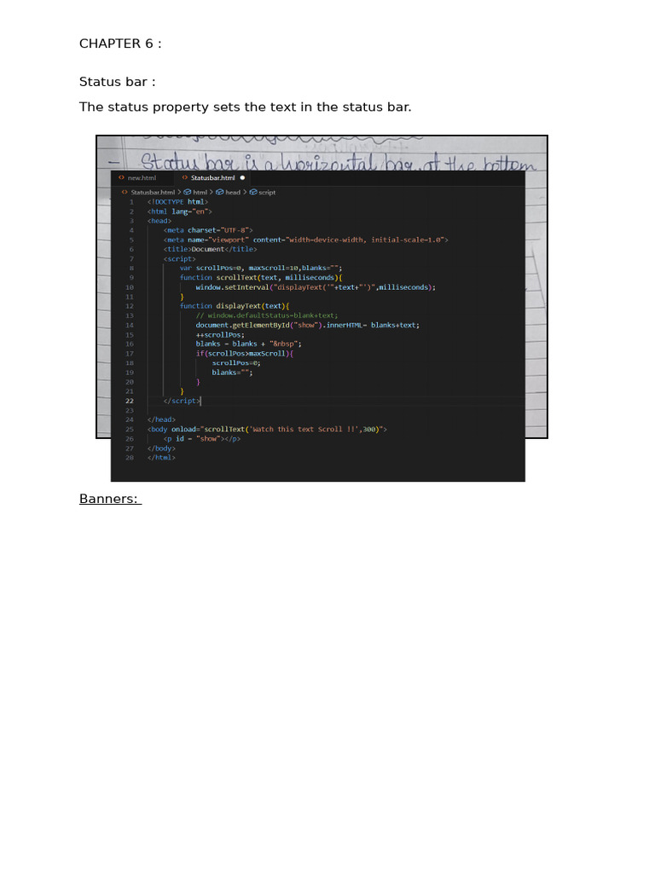Click the var scrollPos declaration line
Image resolution: width=655 pixels, height=873 pixels.
261,269
